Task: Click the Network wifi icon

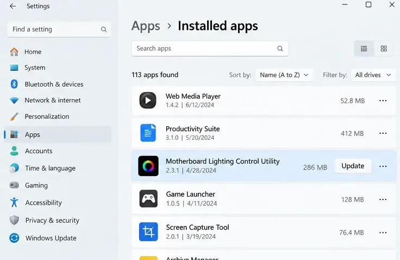Action: coord(14,100)
